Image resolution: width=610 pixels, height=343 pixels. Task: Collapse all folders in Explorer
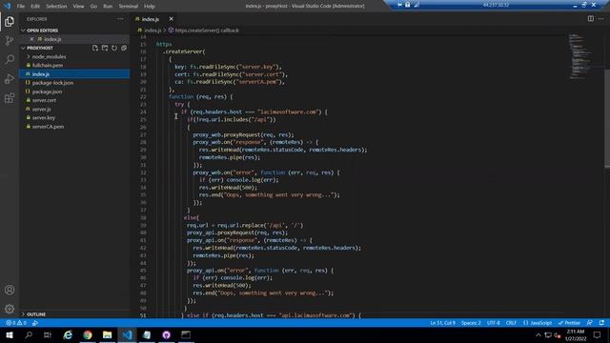pyautogui.click(x=124, y=48)
